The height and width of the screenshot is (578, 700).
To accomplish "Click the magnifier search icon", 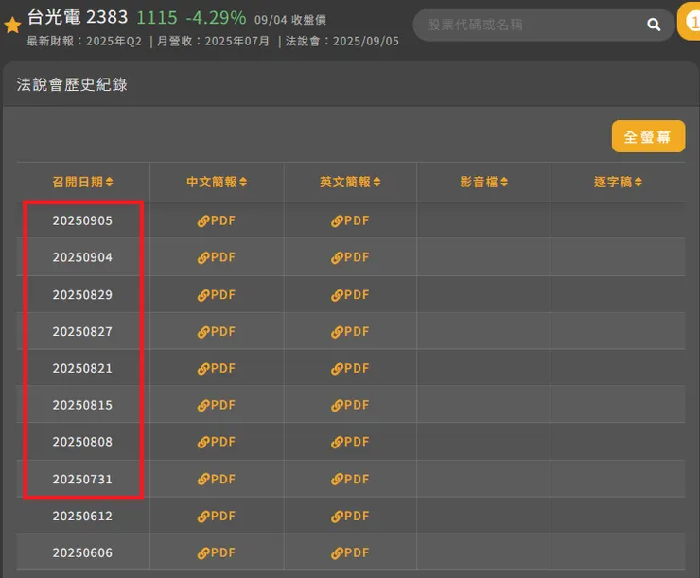I will [x=654, y=25].
